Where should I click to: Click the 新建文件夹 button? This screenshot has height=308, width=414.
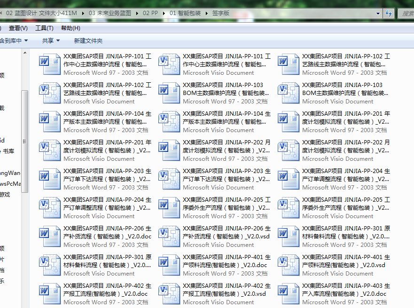[88, 41]
